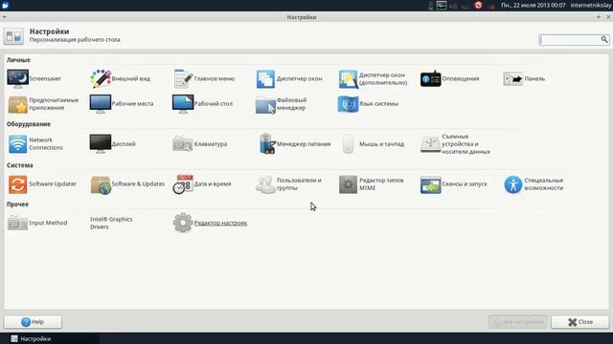The height and width of the screenshot is (344, 613).
Task: Open the window menu arrow in titlebar
Action: pyautogui.click(x=4, y=17)
